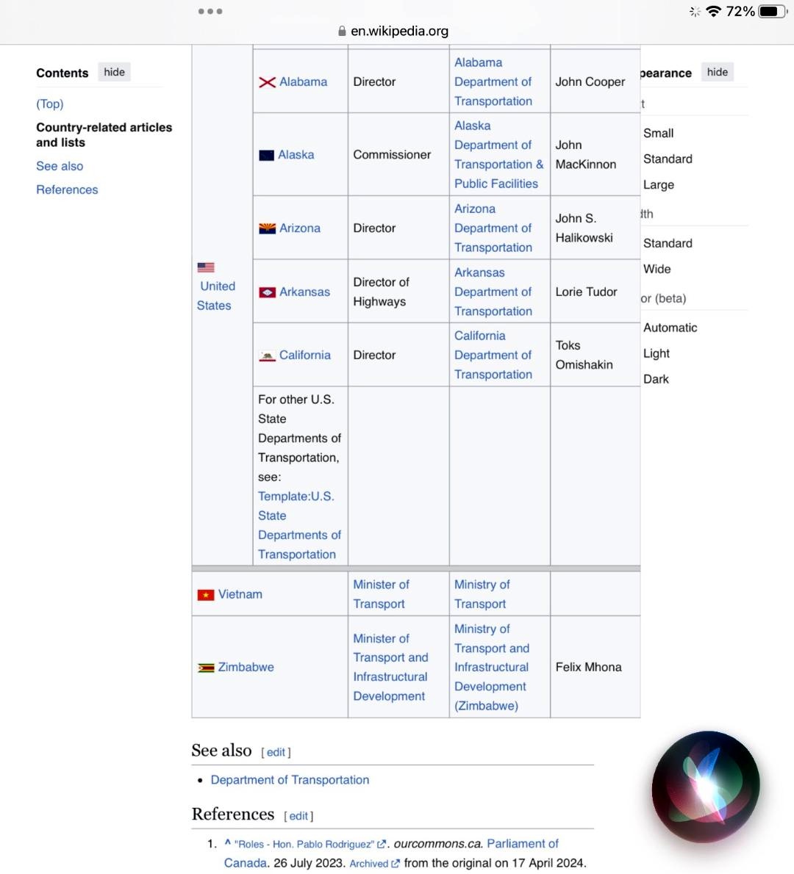
Task: Click the California state flag icon
Action: tap(268, 355)
